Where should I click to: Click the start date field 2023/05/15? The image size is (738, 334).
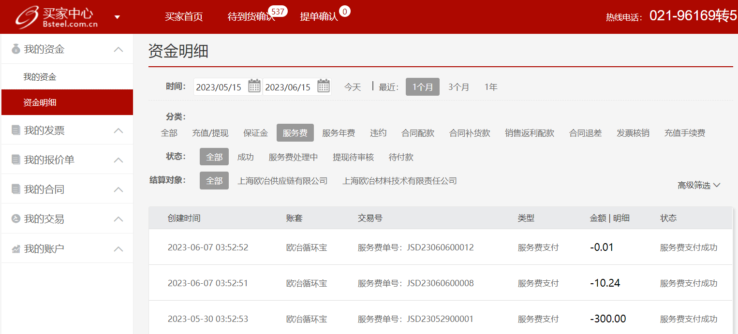point(219,87)
